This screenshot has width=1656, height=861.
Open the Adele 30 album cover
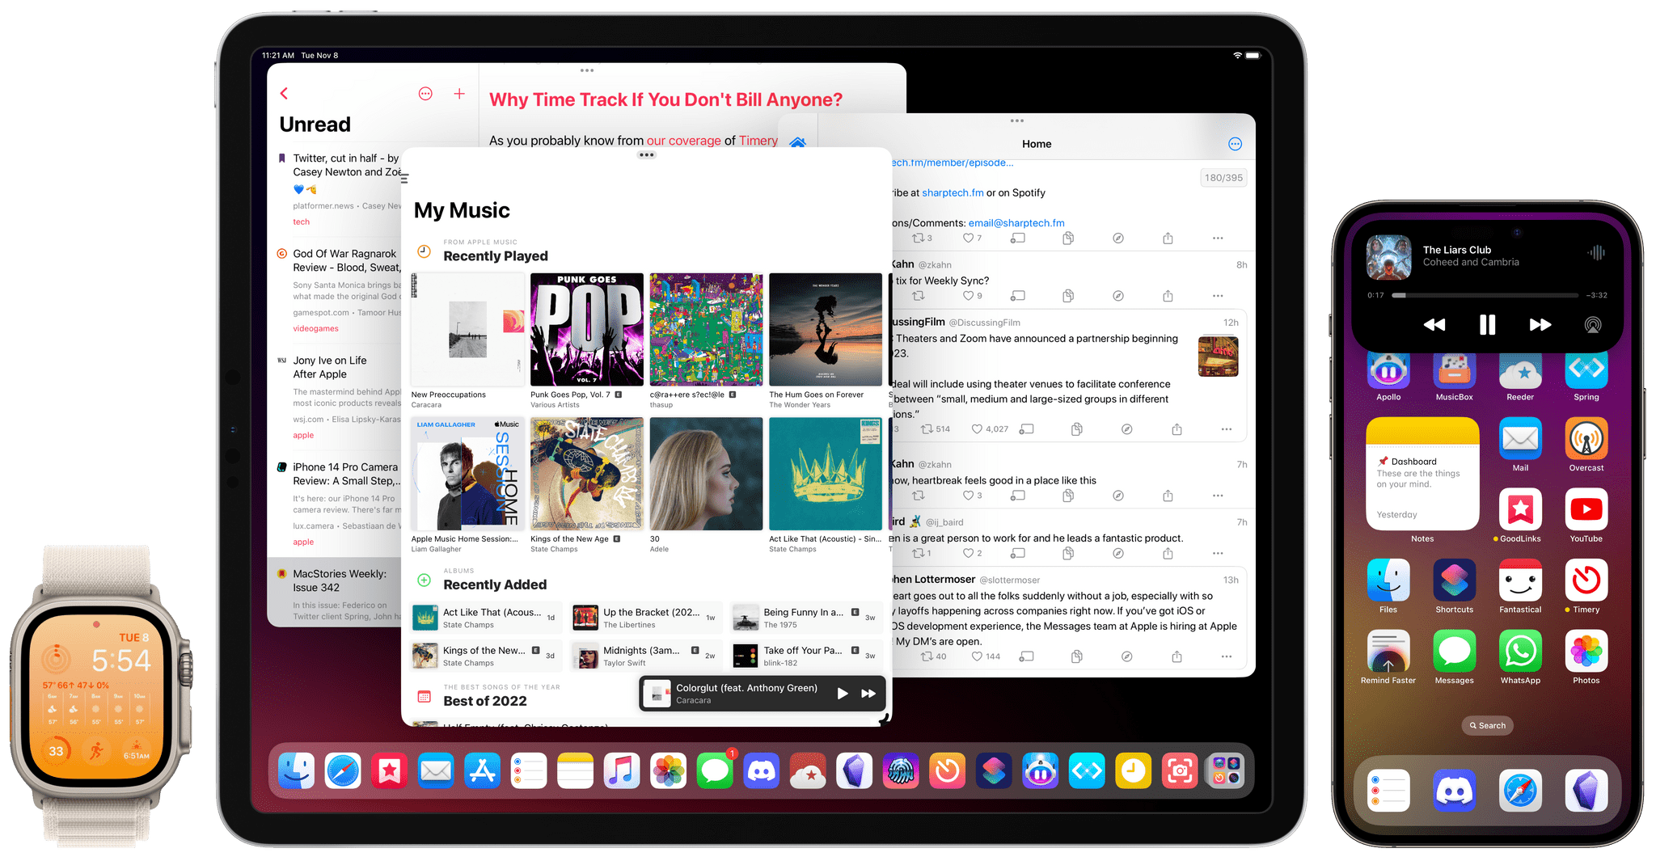click(706, 474)
